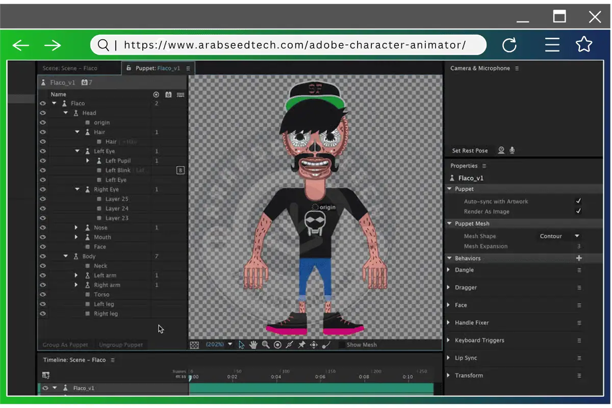Add a new behavior with the plus icon
The image size is (612, 408).
[x=578, y=258]
